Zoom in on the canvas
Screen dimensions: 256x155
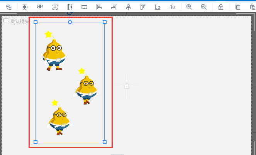189,7
